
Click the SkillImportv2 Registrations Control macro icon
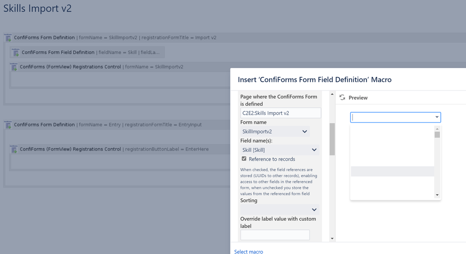(x=14, y=67)
